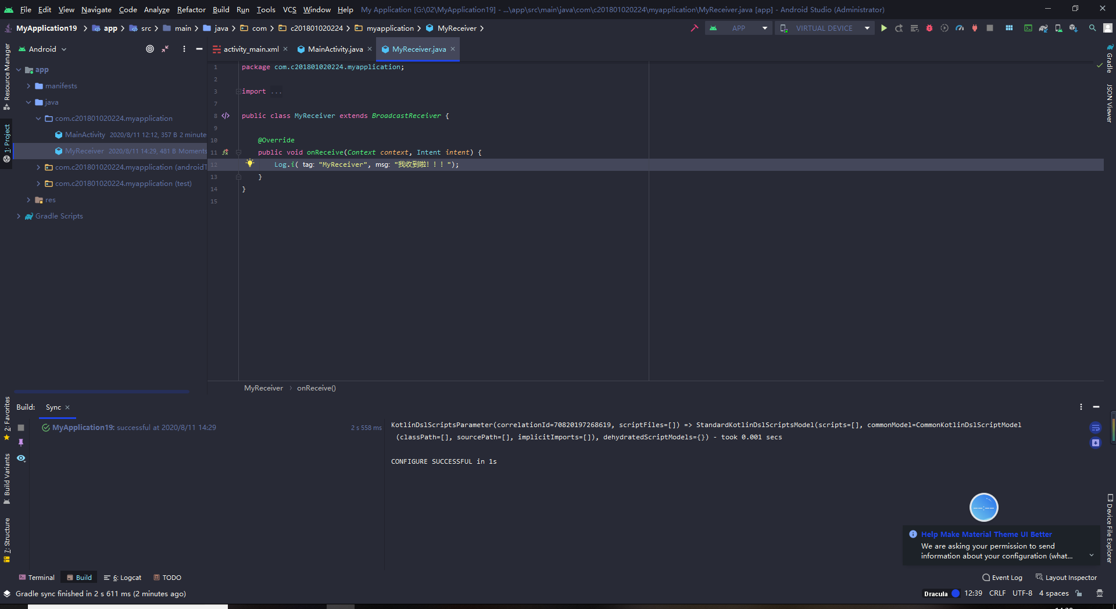This screenshot has height=609, width=1116.
Task: Click the Search Everywhere magnifier icon
Action: pyautogui.click(x=1093, y=28)
